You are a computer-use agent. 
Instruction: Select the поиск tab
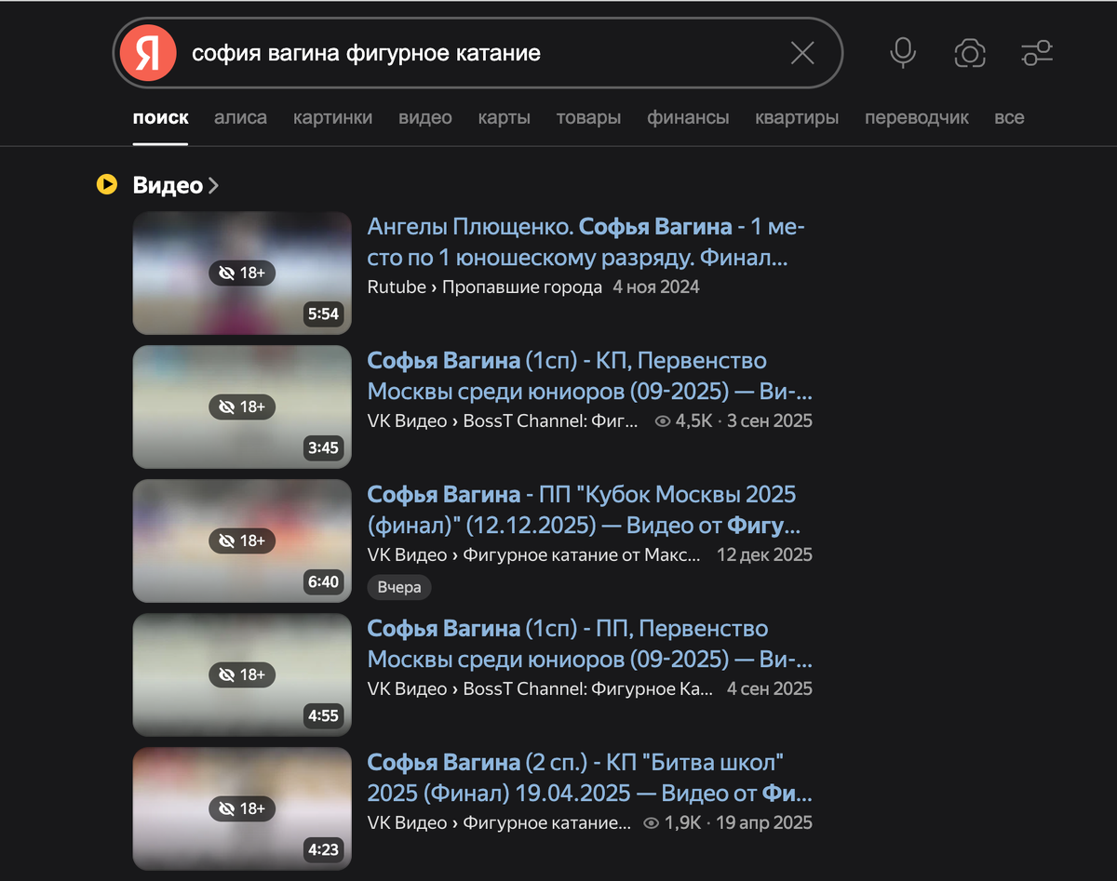160,118
